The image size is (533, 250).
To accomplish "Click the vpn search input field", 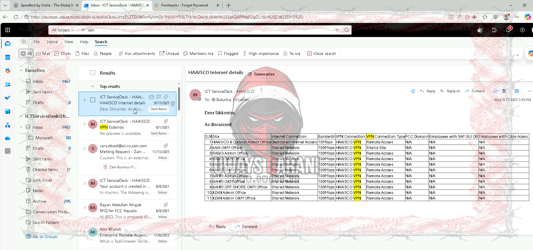I will [x=209, y=30].
